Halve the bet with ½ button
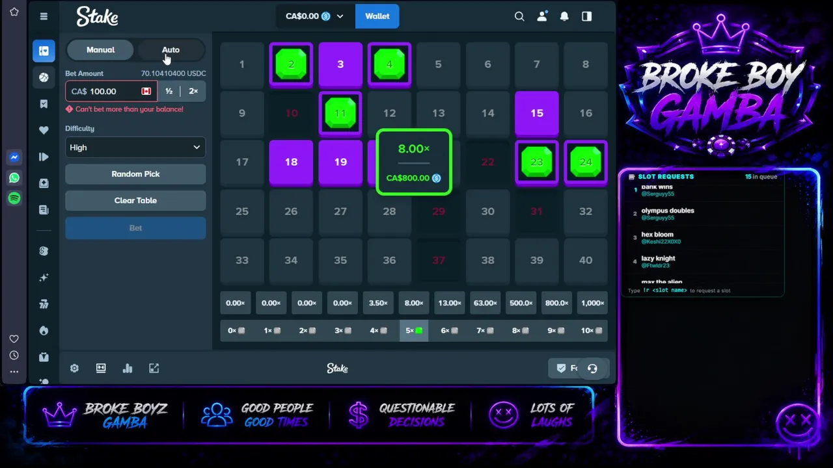This screenshot has width=833, height=468. click(x=169, y=92)
